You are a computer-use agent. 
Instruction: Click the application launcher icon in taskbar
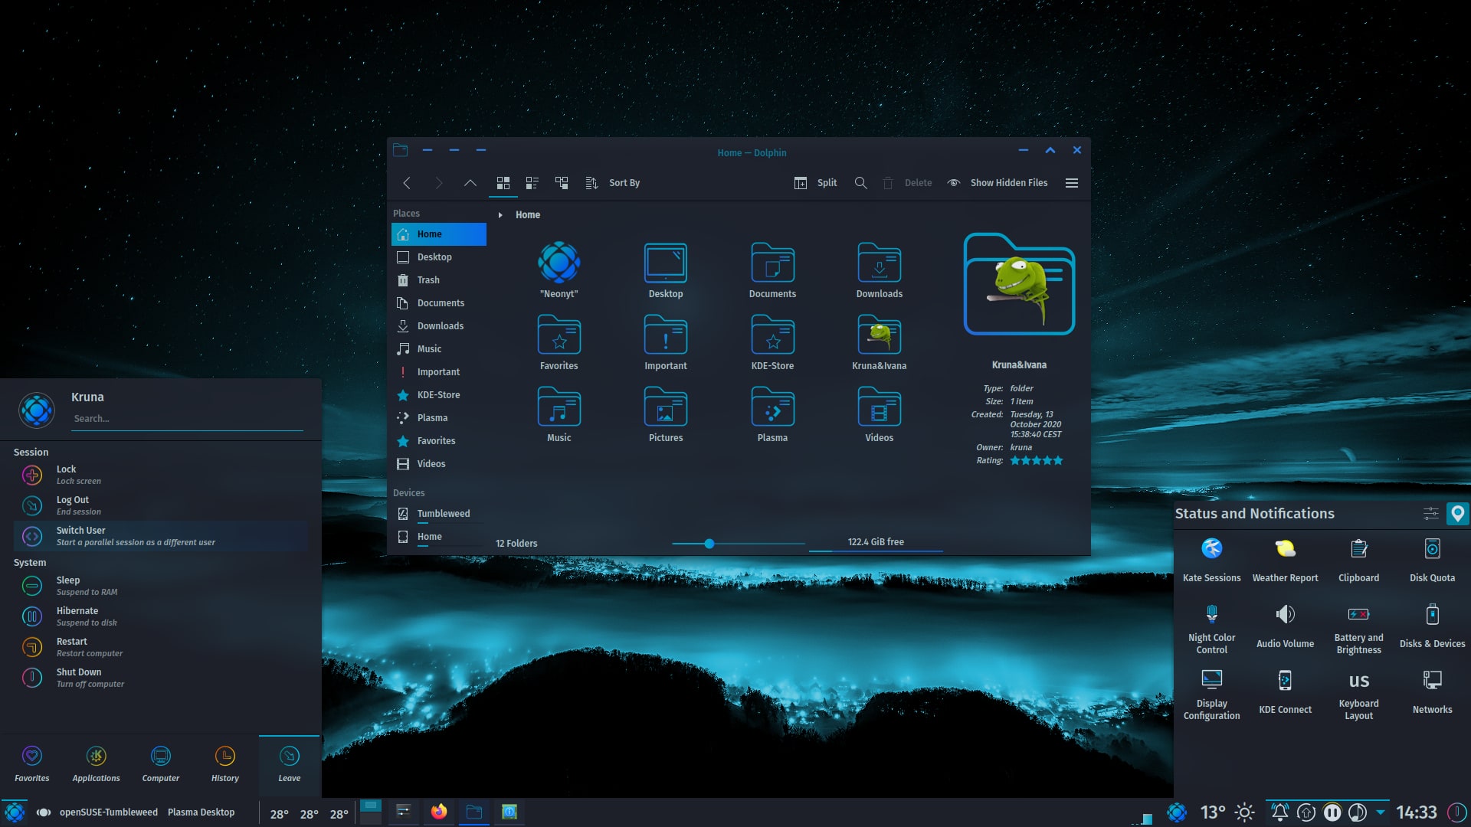(x=15, y=812)
